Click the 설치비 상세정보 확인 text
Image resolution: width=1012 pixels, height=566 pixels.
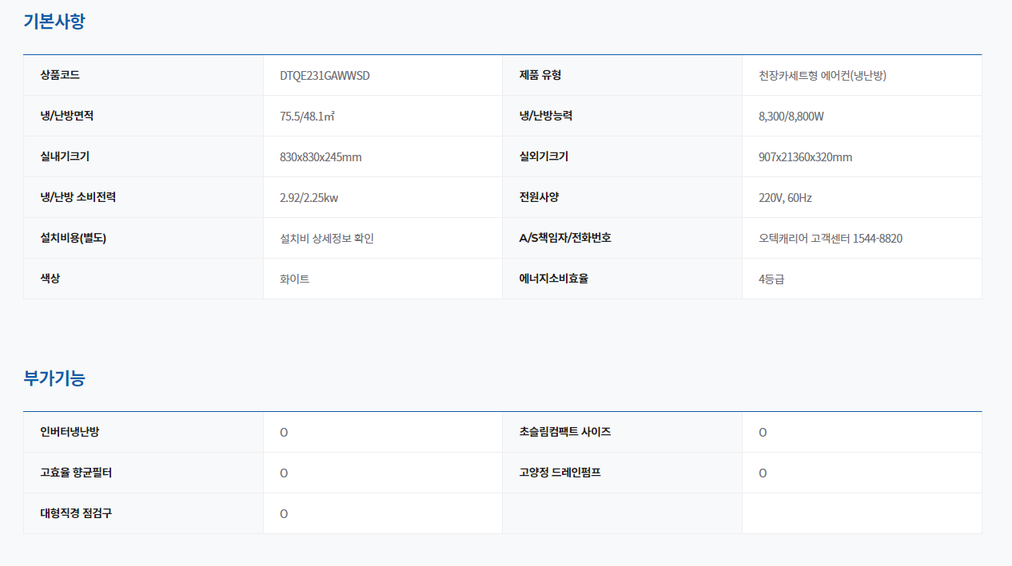(326, 239)
